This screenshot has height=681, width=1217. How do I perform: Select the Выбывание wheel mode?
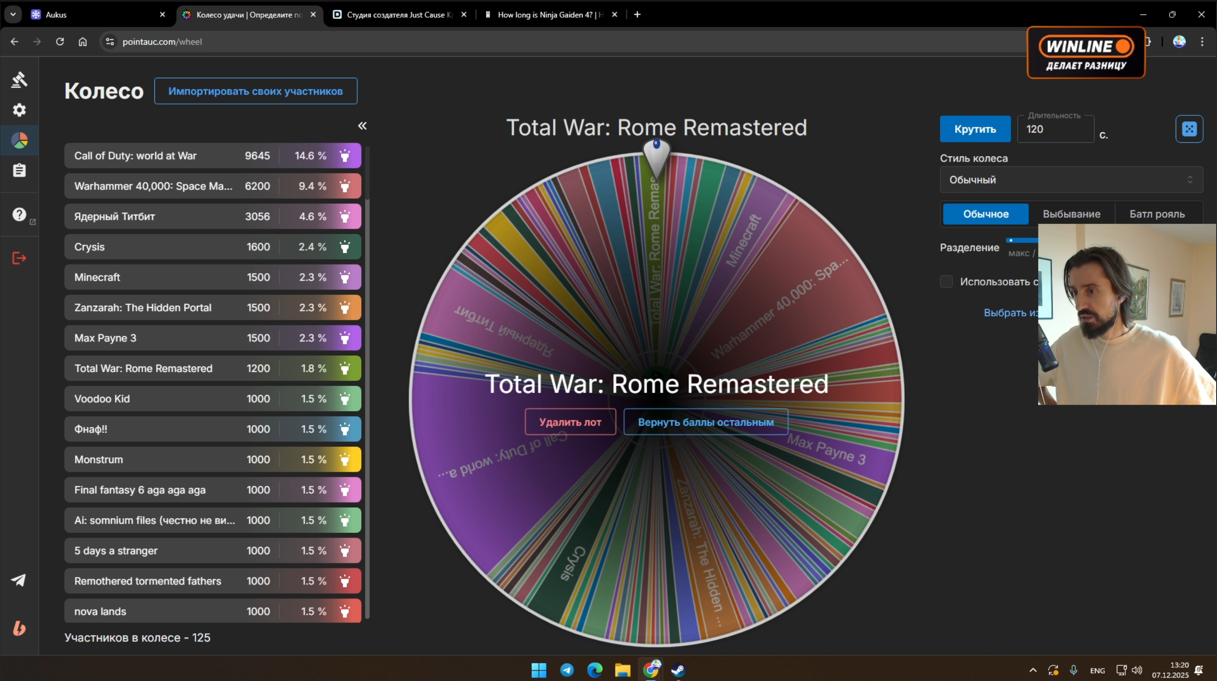(x=1071, y=214)
